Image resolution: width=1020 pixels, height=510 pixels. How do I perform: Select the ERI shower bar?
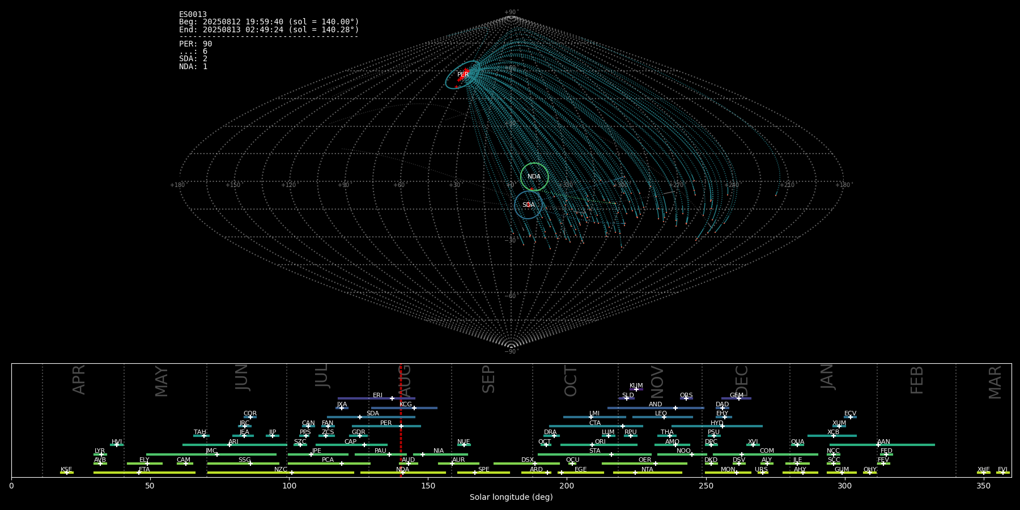click(x=376, y=398)
